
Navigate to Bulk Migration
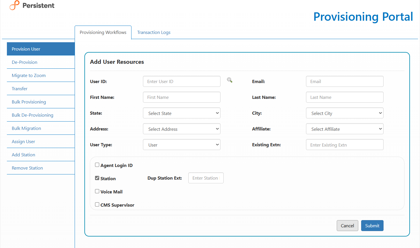pos(41,128)
